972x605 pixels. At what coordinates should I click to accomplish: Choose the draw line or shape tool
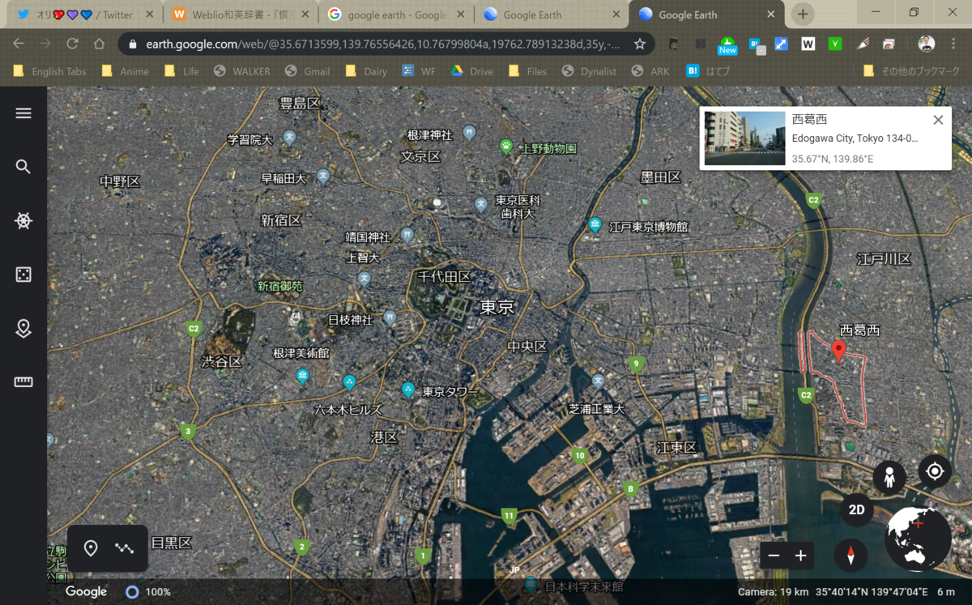coord(124,548)
